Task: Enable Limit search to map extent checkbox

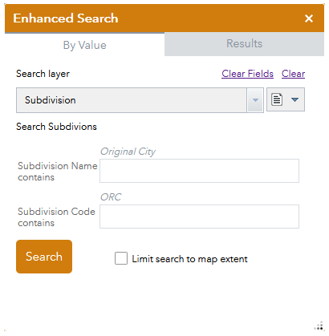Action: pyautogui.click(x=121, y=258)
